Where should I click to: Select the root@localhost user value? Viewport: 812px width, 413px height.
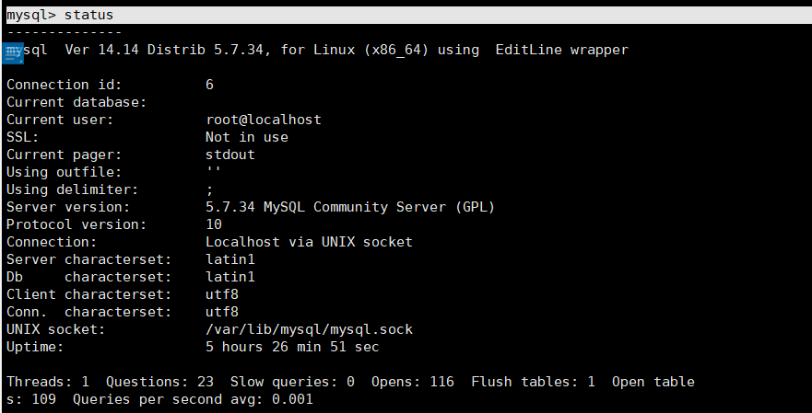[x=263, y=120]
